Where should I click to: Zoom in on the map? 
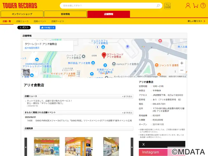click(182, 63)
